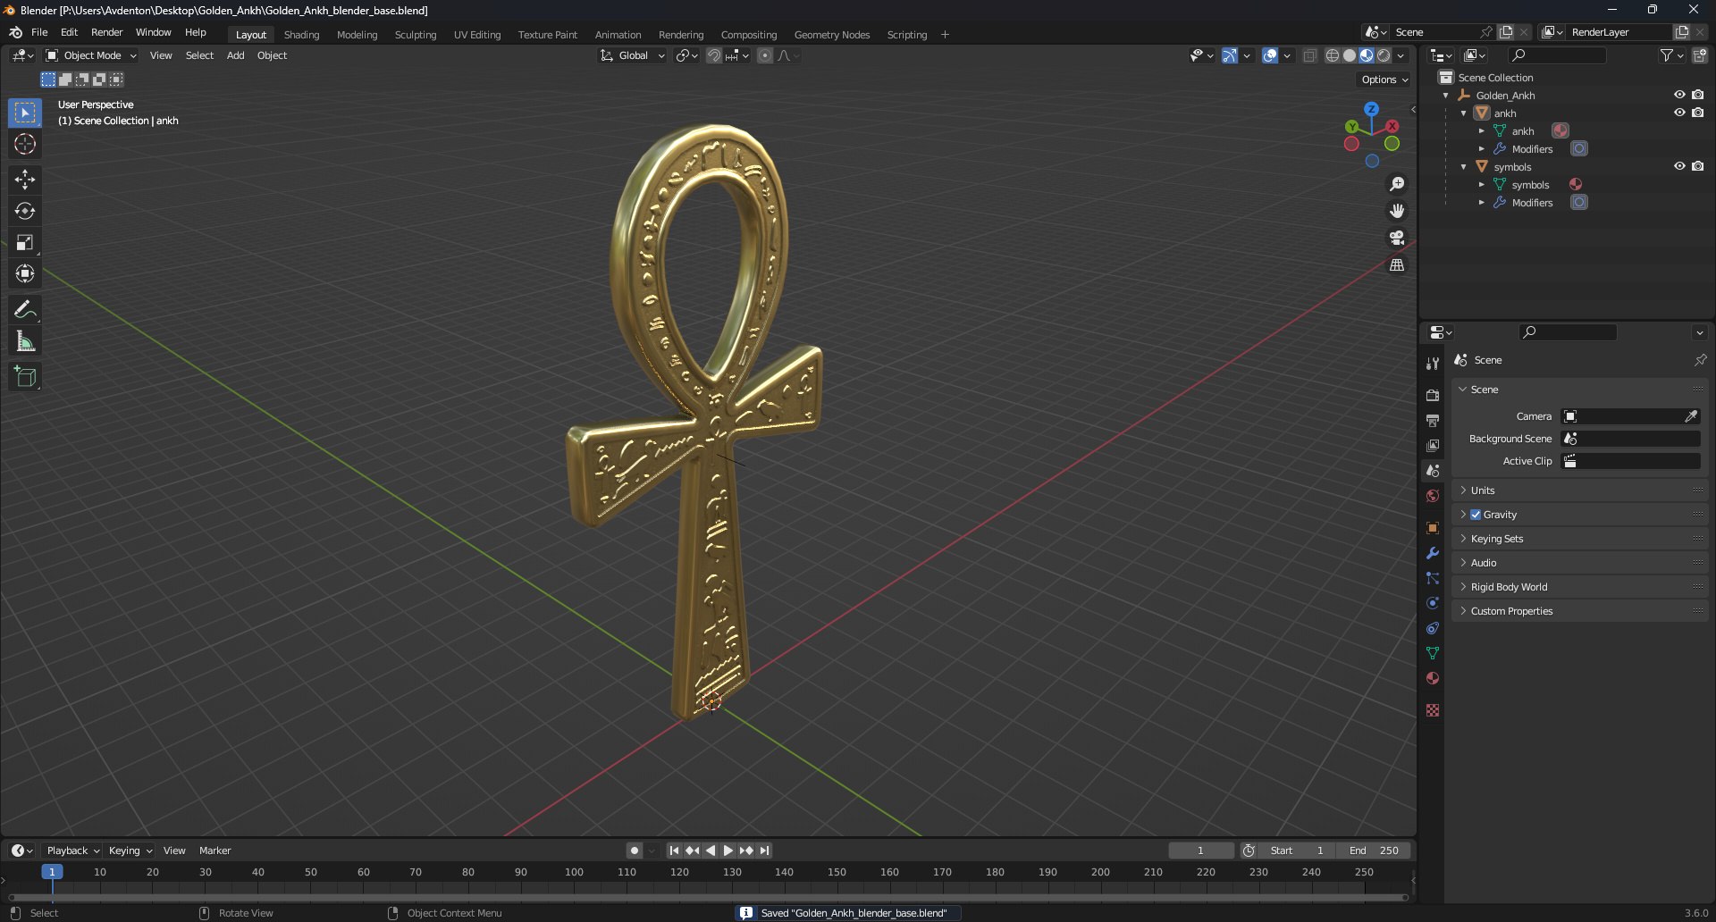Disable render camera for symbols object
1716x922 pixels.
(x=1697, y=166)
